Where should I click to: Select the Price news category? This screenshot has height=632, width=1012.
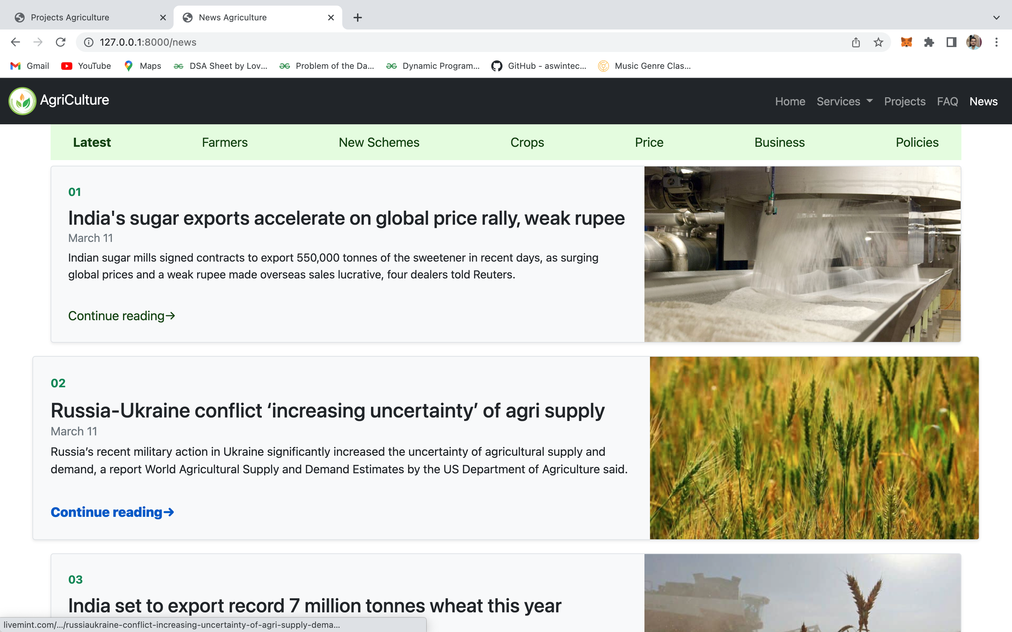click(x=649, y=143)
